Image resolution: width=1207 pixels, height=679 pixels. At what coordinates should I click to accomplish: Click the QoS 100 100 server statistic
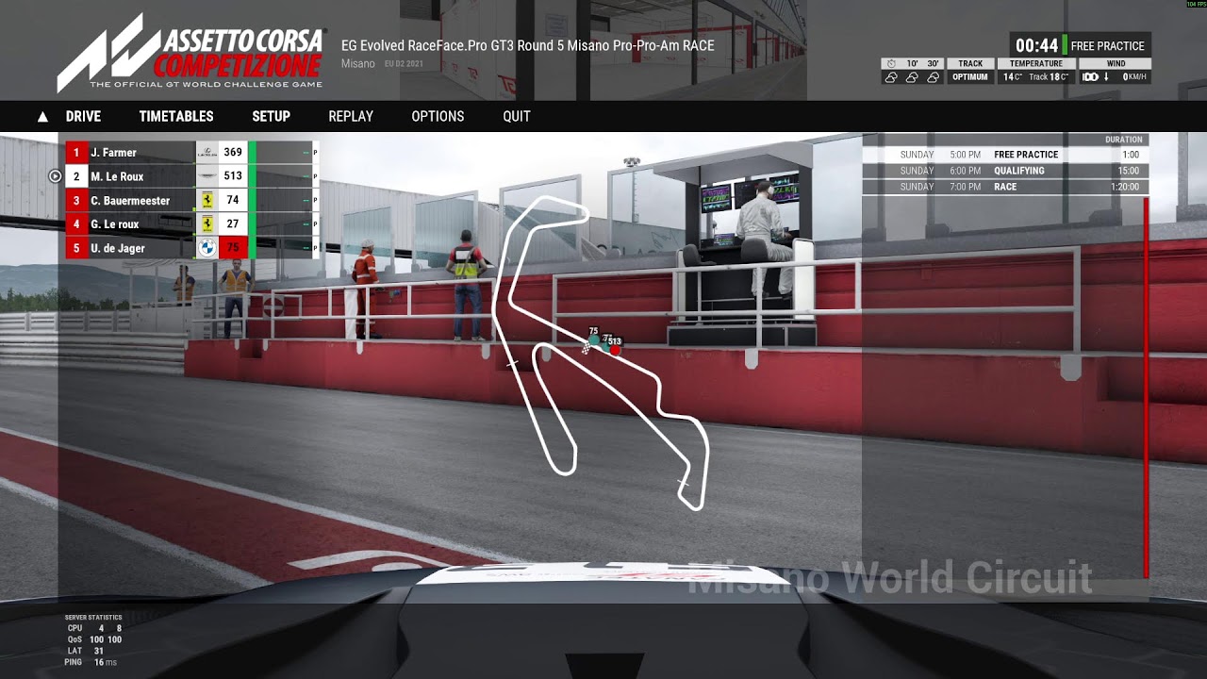pyautogui.click(x=93, y=639)
